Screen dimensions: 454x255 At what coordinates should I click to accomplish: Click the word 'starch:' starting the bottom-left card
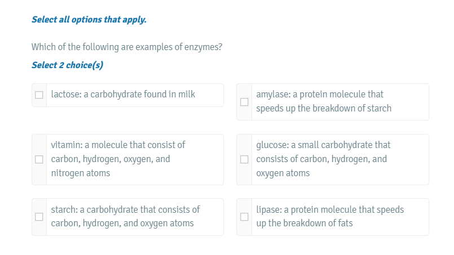pyautogui.click(x=64, y=210)
